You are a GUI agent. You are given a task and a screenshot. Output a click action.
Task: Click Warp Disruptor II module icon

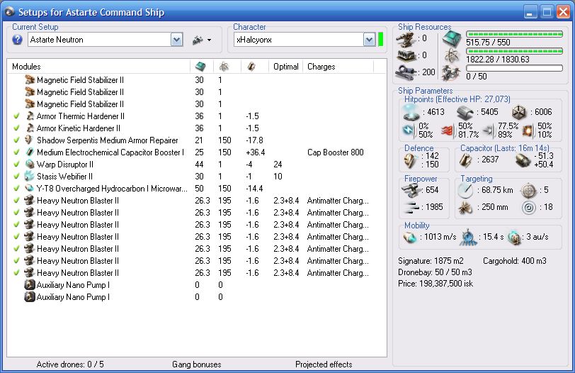point(30,164)
